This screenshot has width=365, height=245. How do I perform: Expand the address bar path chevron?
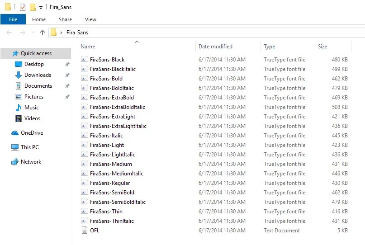pyautogui.click(x=61, y=33)
